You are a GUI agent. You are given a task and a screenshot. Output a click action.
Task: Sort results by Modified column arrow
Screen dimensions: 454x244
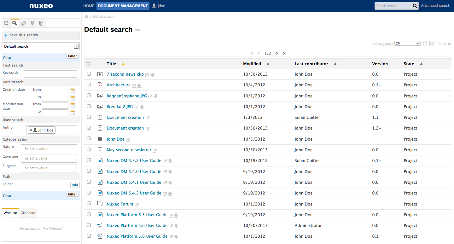tap(268, 64)
